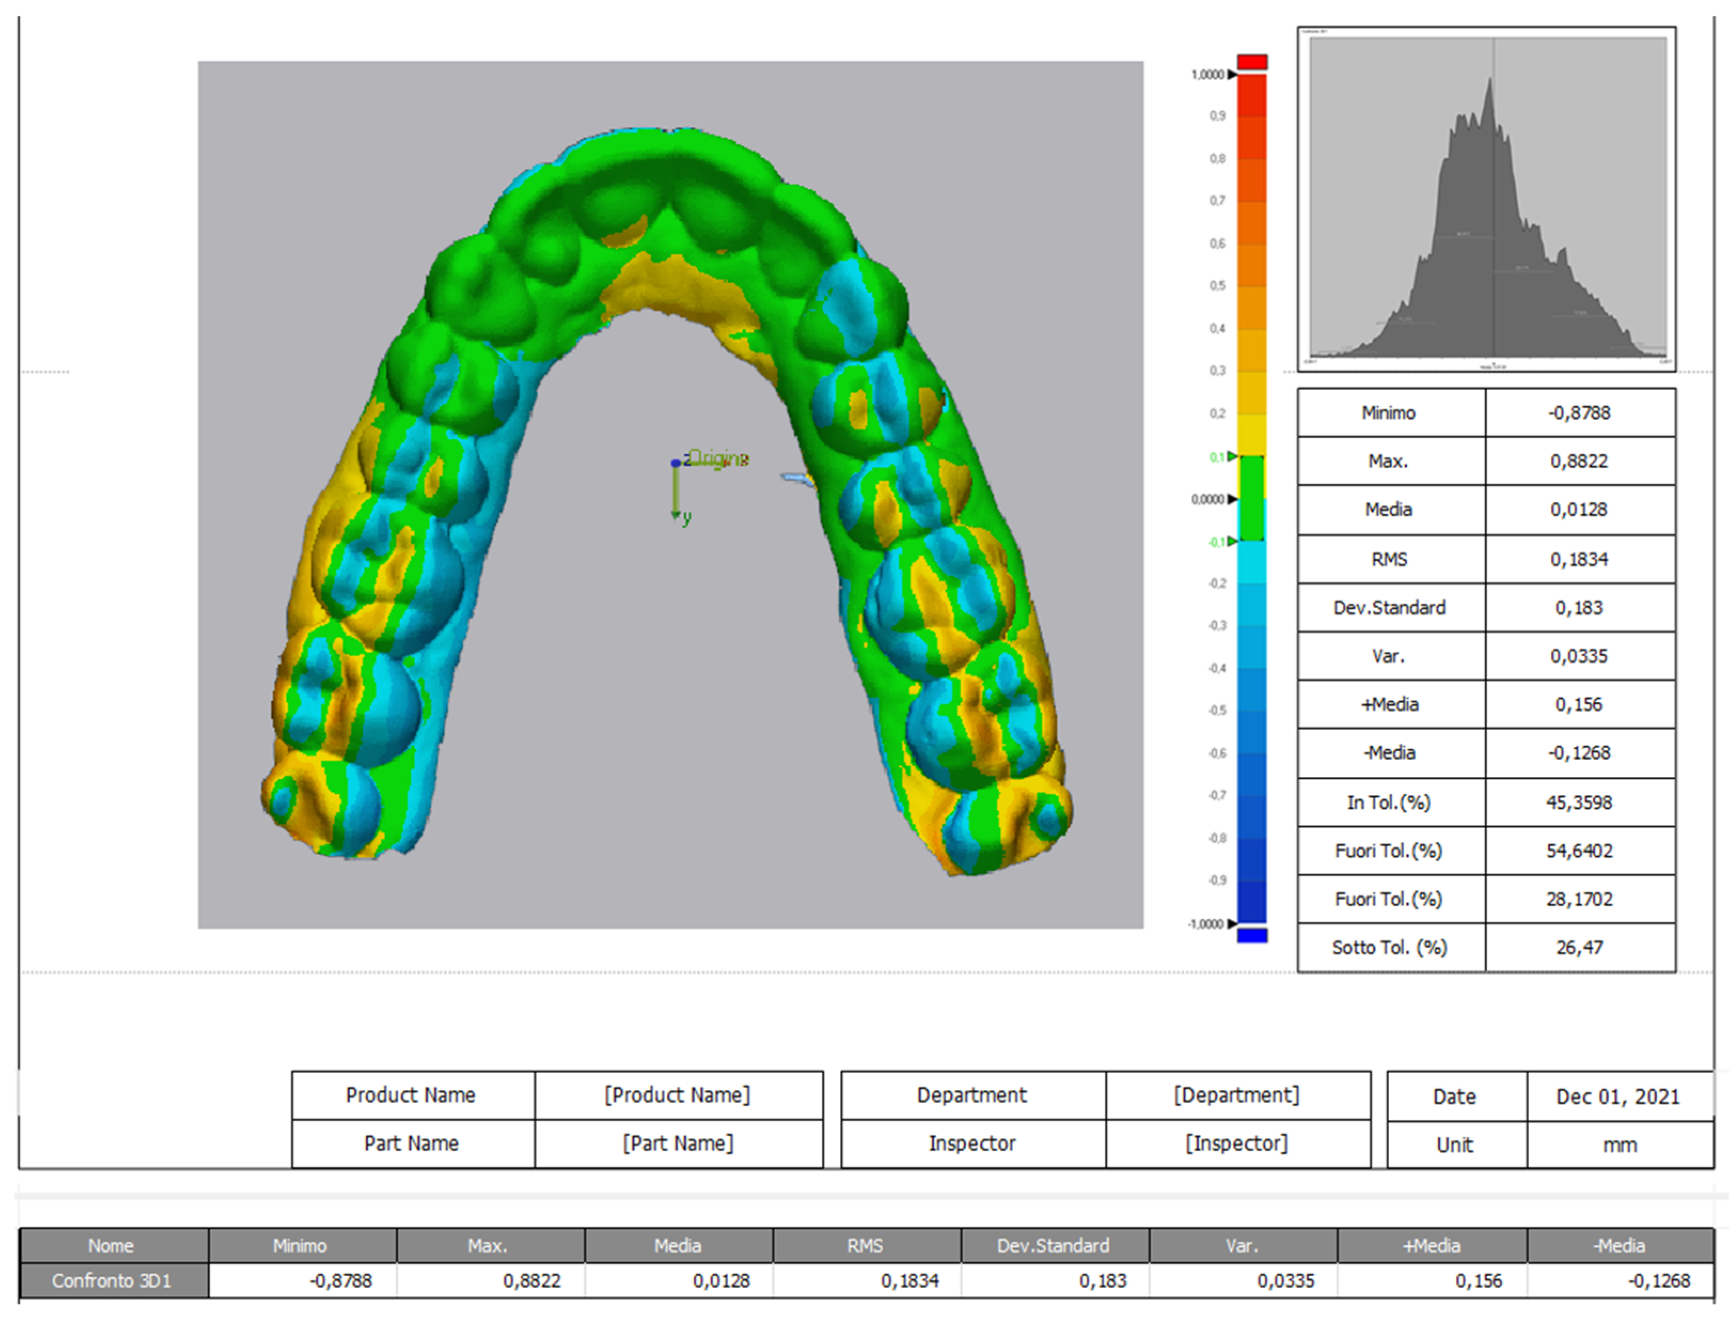The width and height of the screenshot is (1735, 1322).
Task: Click the Dec 01, 2021 date cell
Action: pyautogui.click(x=1618, y=1096)
